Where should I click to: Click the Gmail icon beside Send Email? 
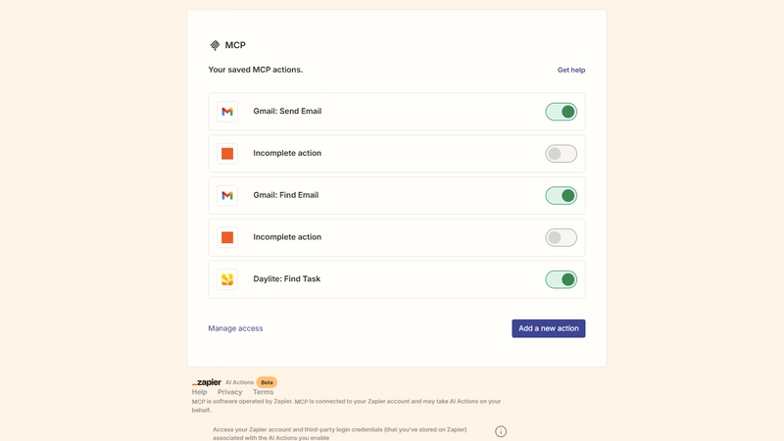(x=227, y=112)
